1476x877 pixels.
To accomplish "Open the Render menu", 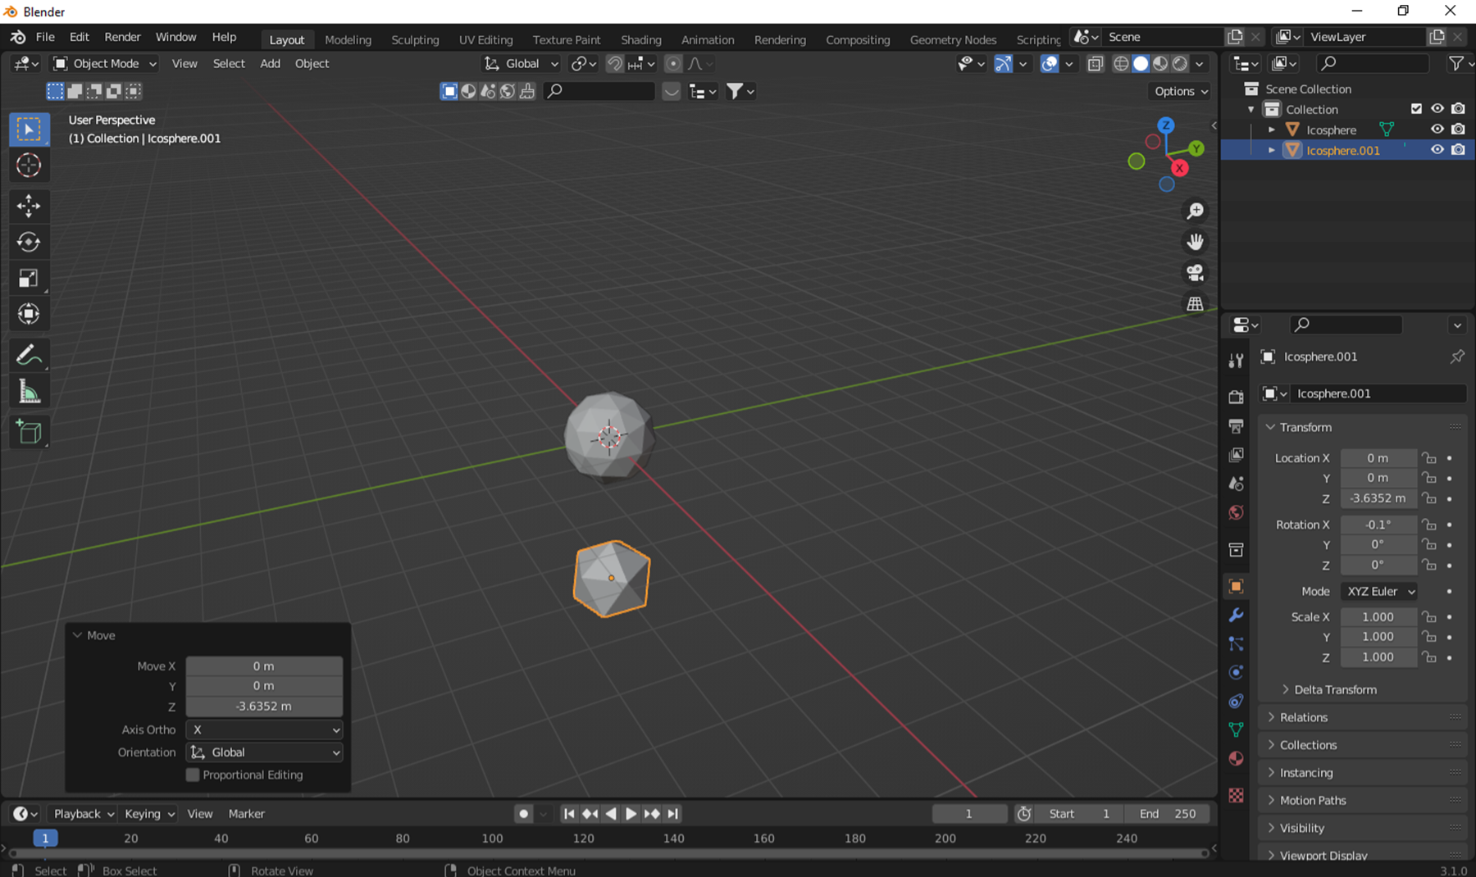I will [x=122, y=37].
